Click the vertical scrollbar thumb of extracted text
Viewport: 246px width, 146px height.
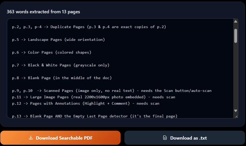[x=236, y=36]
